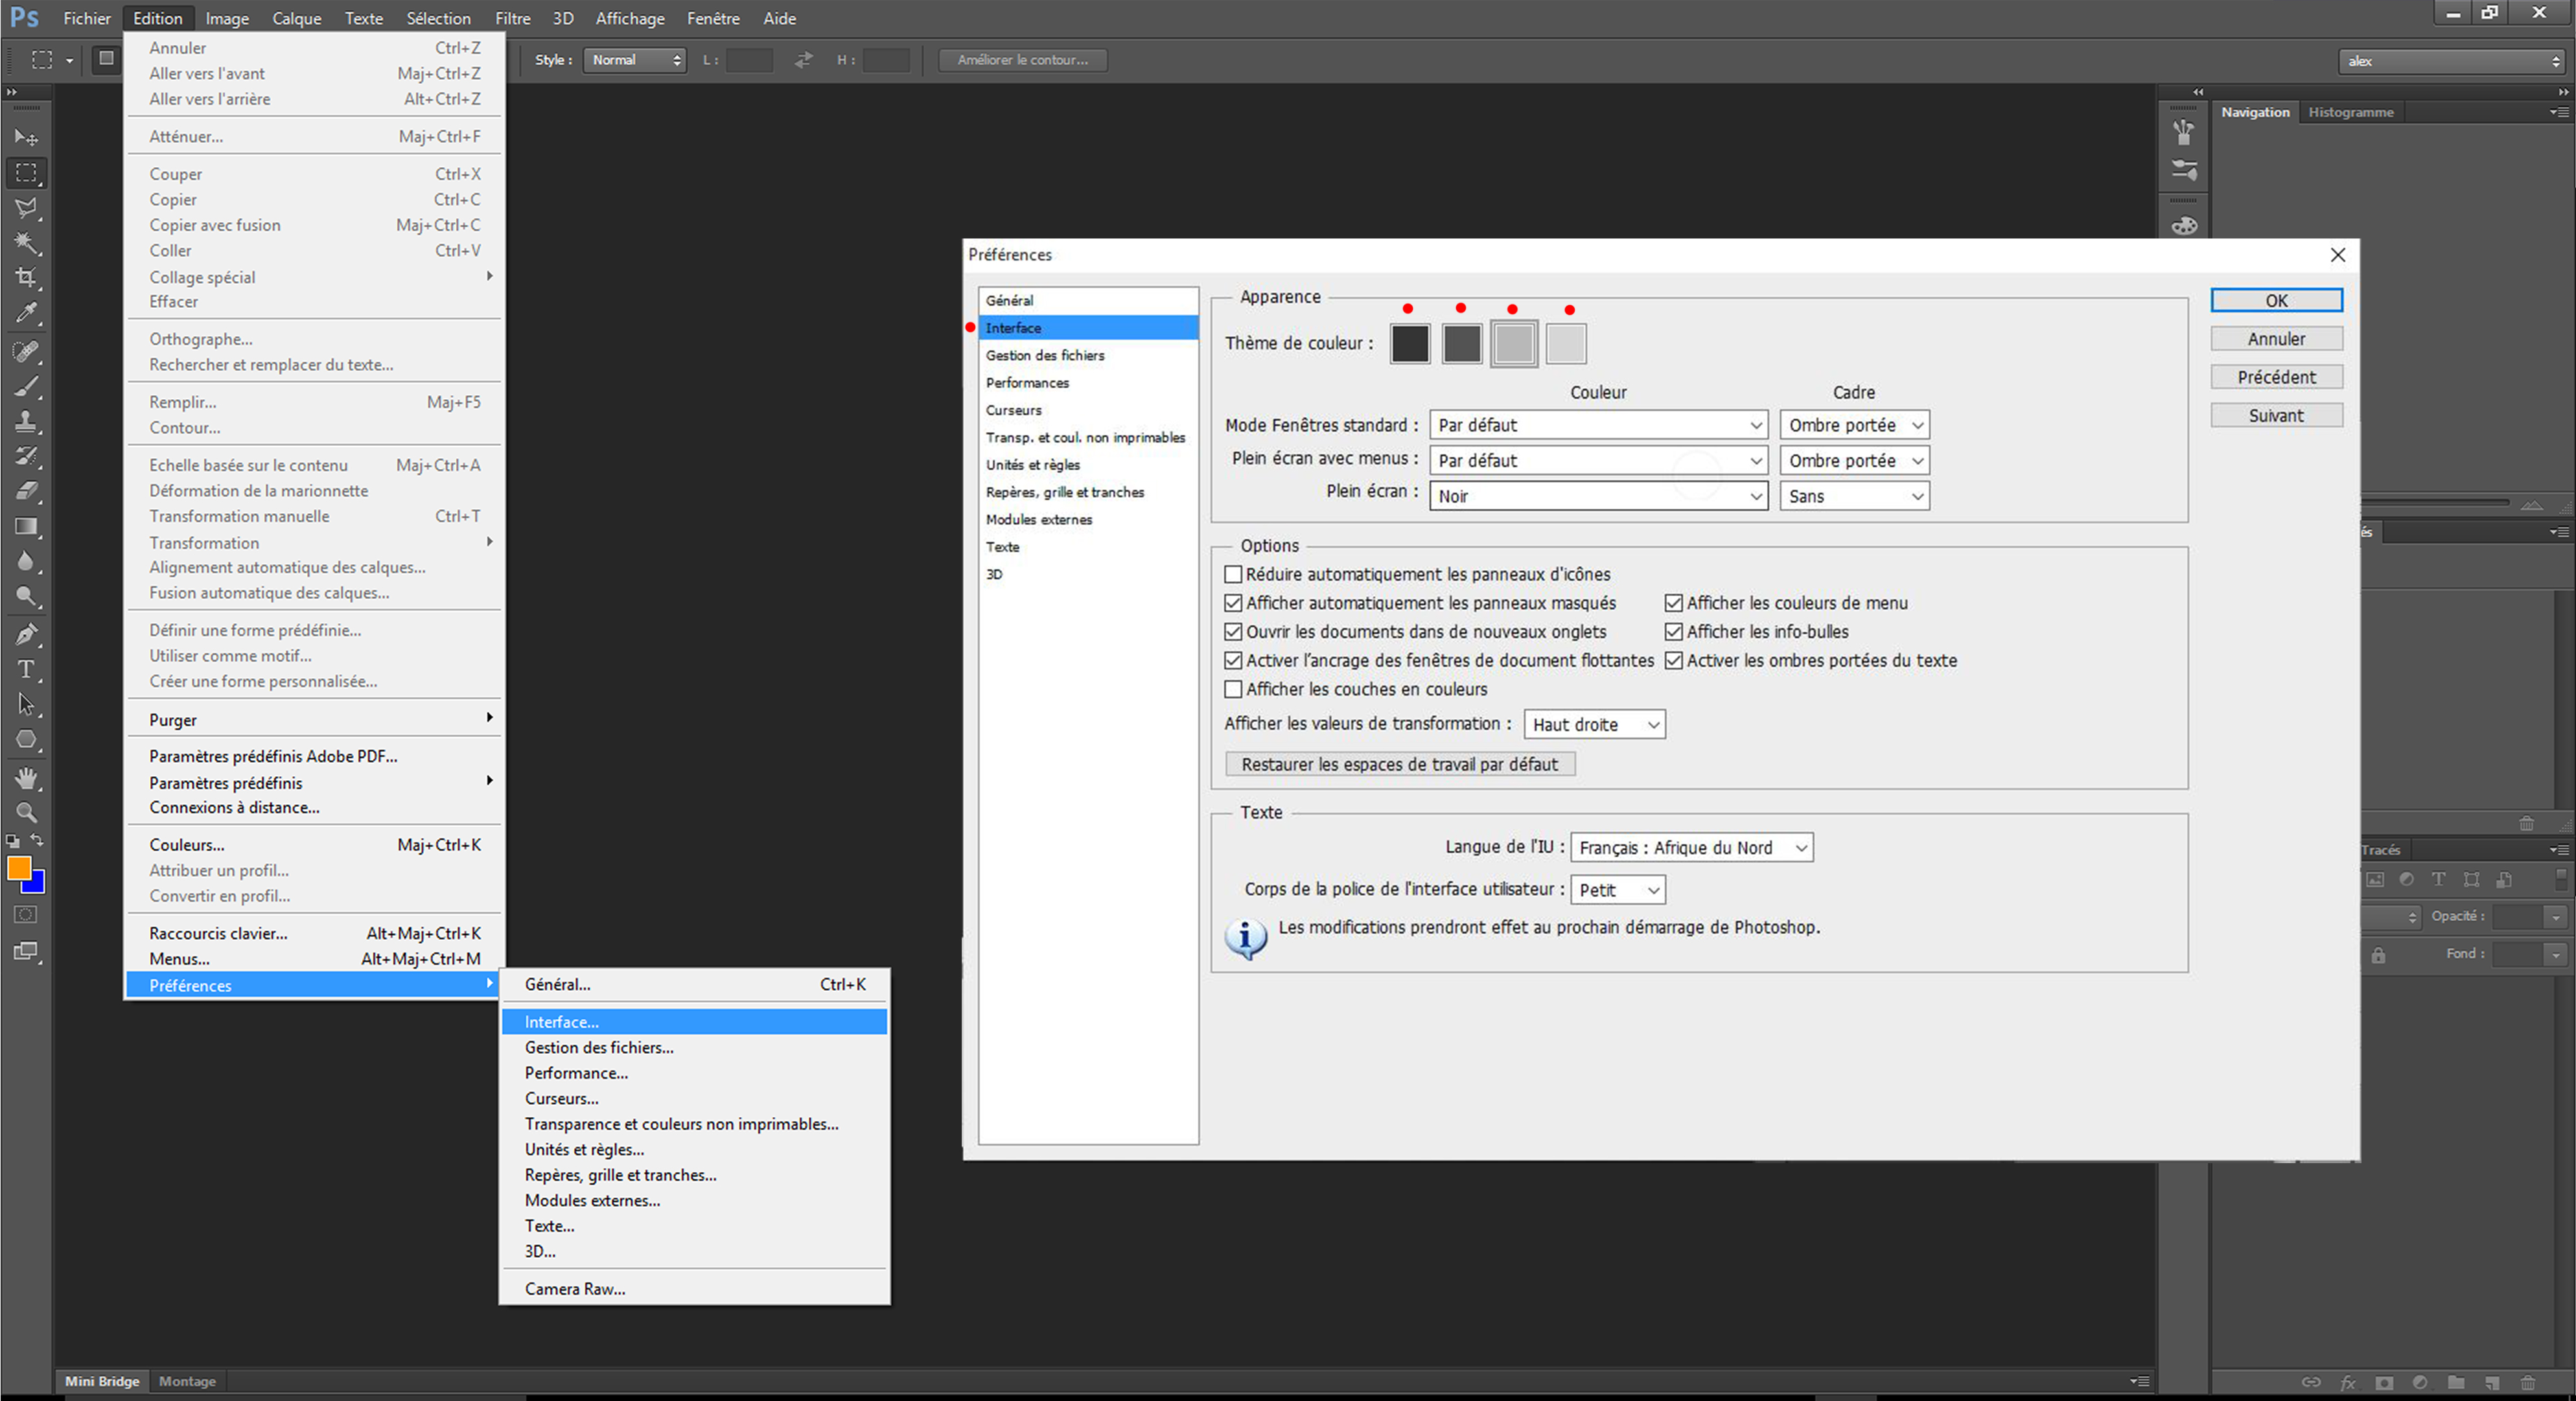Viewport: 2576px width, 1401px height.
Task: Select the Move tool
Action: (26, 137)
